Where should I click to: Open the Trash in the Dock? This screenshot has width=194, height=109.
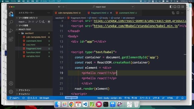(x=136, y=104)
